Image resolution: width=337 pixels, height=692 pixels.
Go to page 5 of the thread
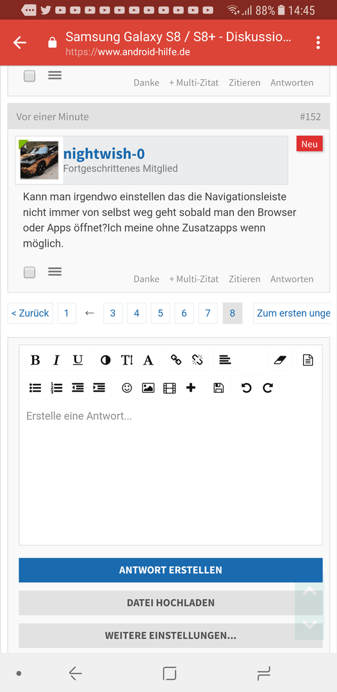pyautogui.click(x=161, y=313)
